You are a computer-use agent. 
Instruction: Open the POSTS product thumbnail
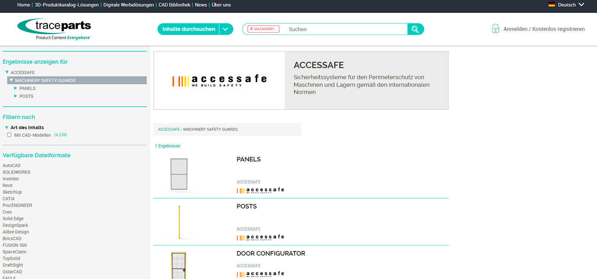click(x=179, y=222)
